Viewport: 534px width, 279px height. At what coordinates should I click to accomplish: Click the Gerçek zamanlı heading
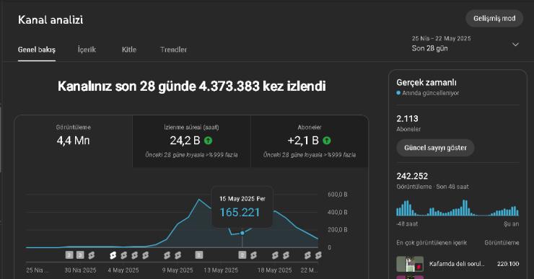426,82
